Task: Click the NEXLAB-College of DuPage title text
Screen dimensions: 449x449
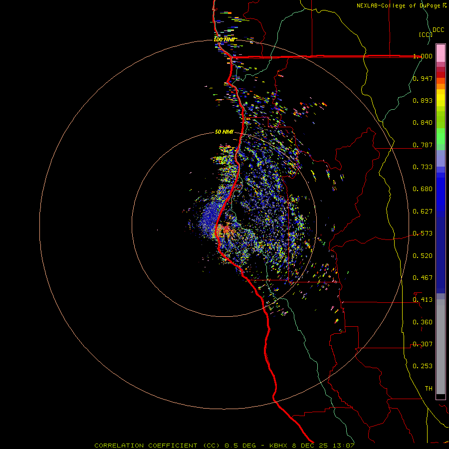Action: click(398, 5)
